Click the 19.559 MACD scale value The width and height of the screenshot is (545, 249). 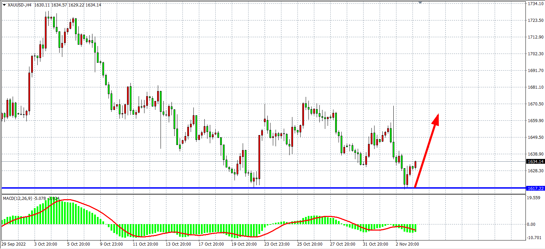pyautogui.click(x=533, y=198)
